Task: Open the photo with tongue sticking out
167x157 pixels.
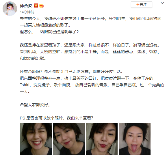Action: click(135, 139)
